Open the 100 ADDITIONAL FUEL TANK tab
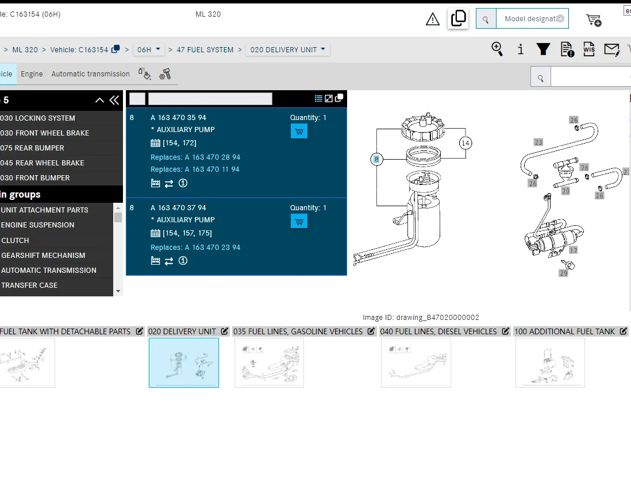Screen dimensions: 631x502 (x=564, y=331)
